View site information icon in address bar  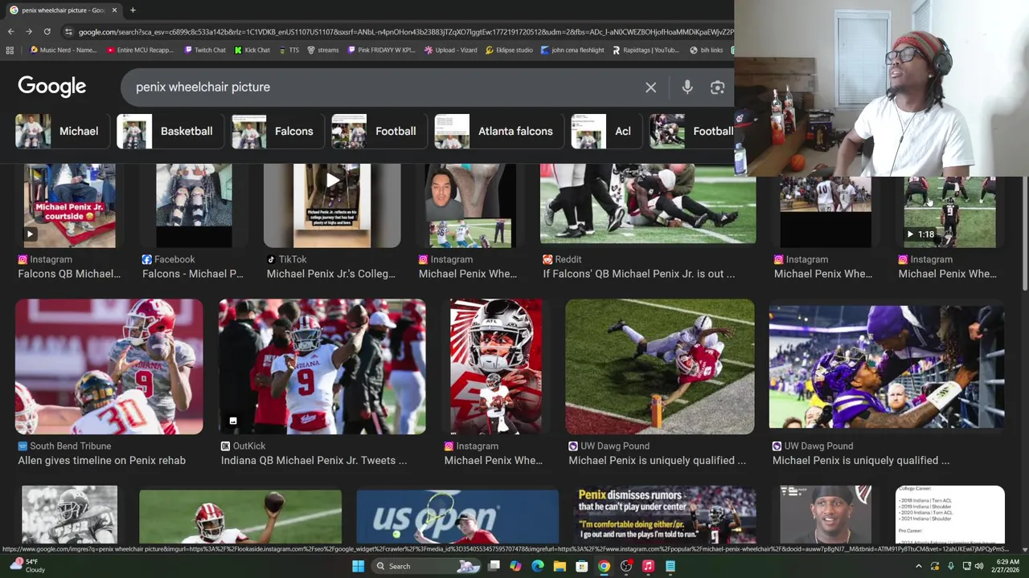[x=69, y=31]
